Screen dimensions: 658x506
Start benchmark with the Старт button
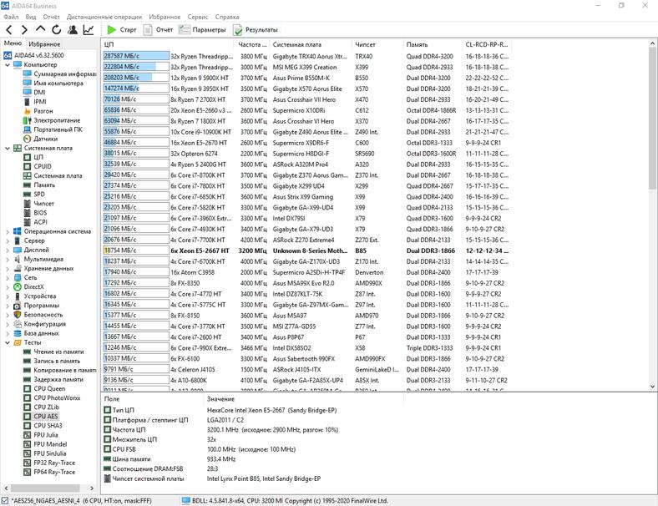122,30
